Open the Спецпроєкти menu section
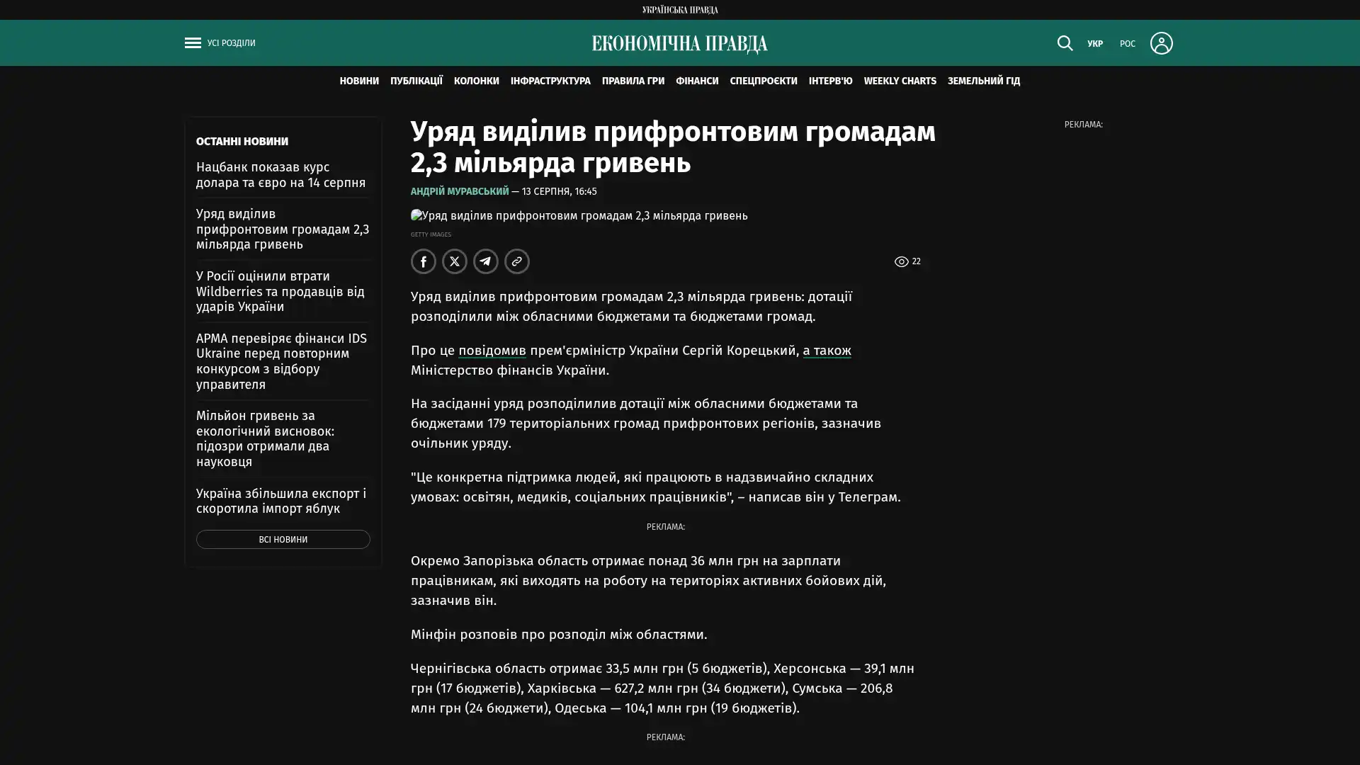Viewport: 1360px width, 765px height. (x=764, y=81)
